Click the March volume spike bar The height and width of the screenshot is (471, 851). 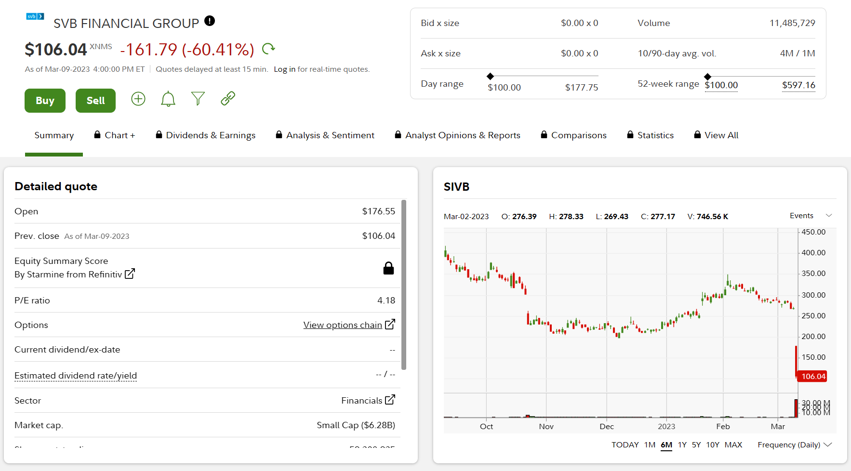(796, 408)
